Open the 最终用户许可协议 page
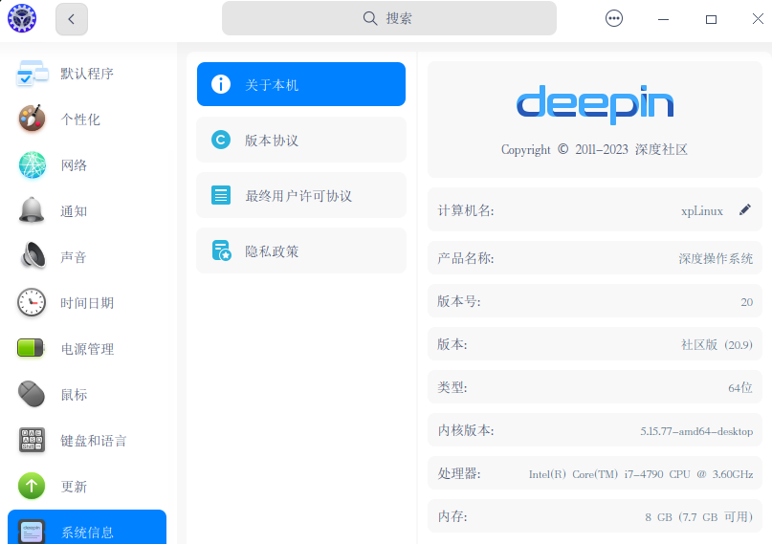 click(300, 195)
